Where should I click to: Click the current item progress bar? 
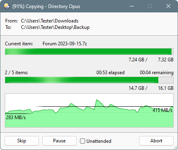tap(89, 52)
